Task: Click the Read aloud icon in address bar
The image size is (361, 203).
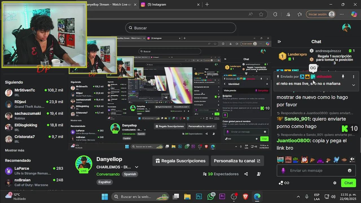Action: coord(250,14)
